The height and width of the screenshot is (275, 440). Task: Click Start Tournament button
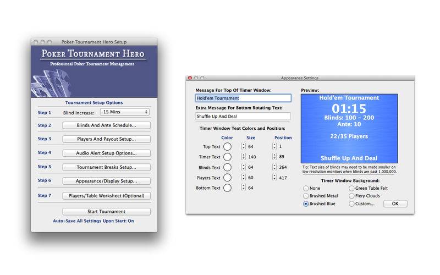click(x=106, y=212)
